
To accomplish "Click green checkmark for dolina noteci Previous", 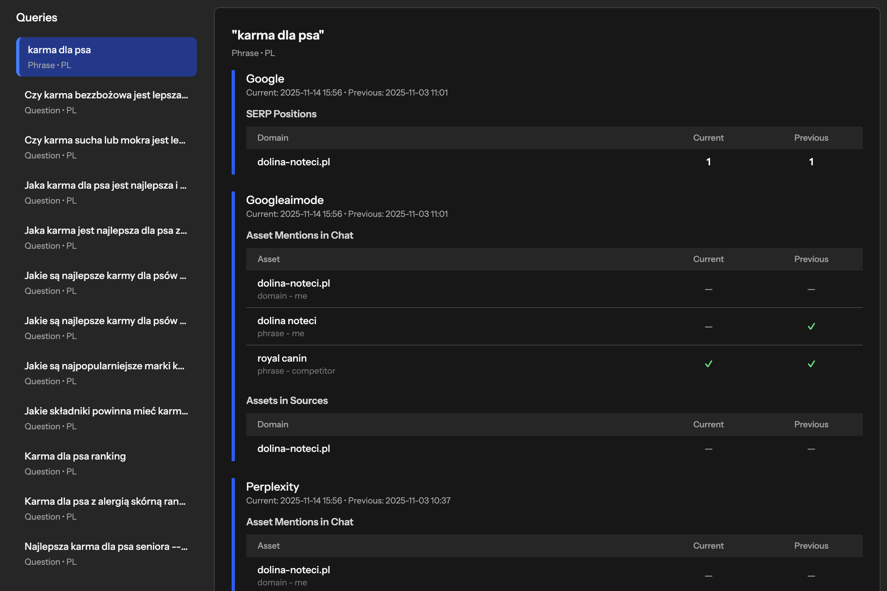I will click(x=811, y=327).
